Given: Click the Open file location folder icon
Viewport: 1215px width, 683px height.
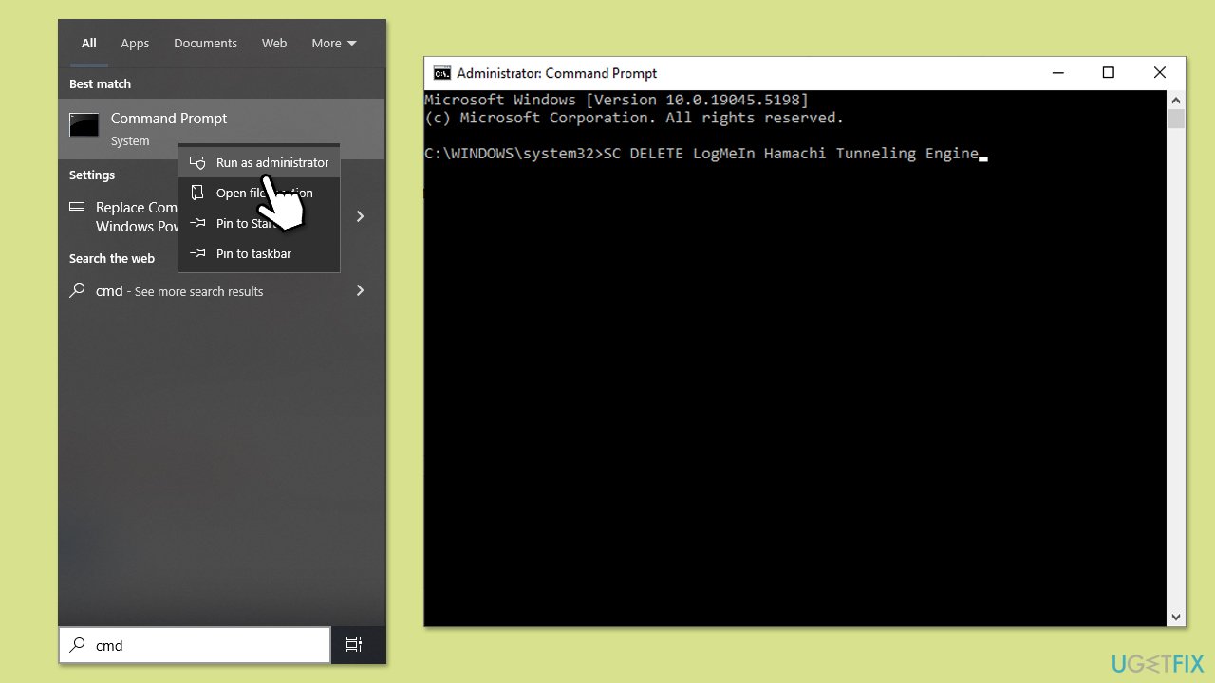Looking at the screenshot, I should click(x=197, y=193).
